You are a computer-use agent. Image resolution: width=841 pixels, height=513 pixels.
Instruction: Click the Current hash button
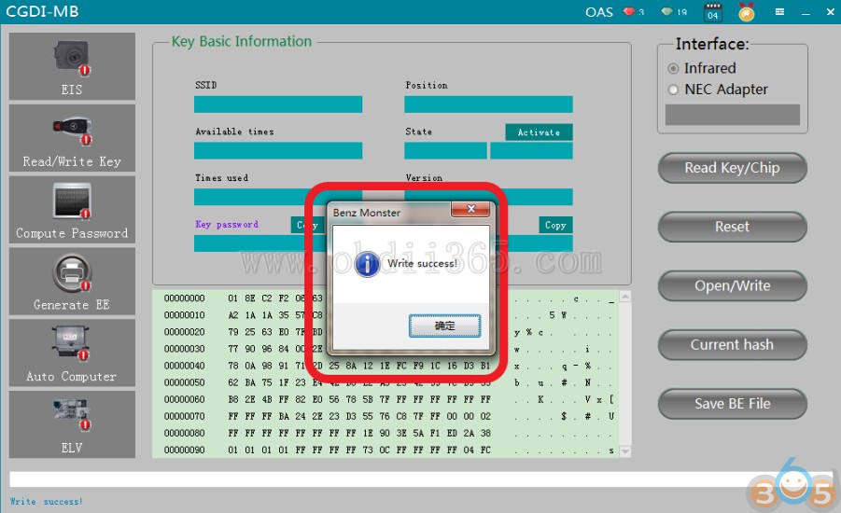[732, 345]
